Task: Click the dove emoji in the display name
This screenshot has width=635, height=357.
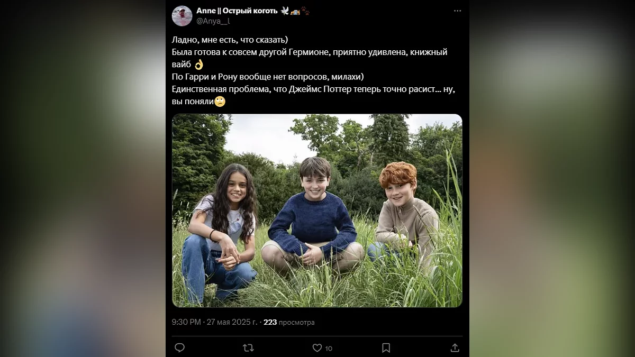Action: [286, 11]
